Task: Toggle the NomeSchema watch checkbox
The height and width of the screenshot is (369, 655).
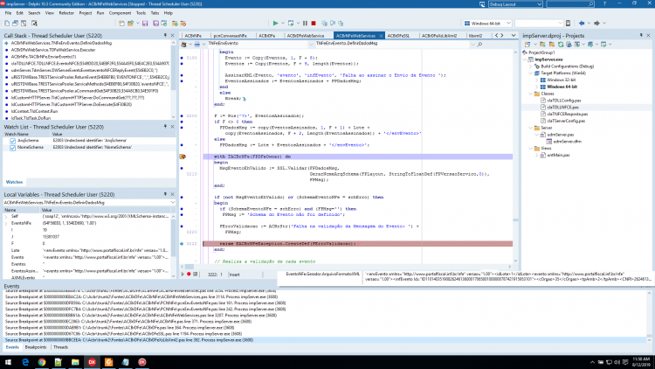Action: point(12,148)
